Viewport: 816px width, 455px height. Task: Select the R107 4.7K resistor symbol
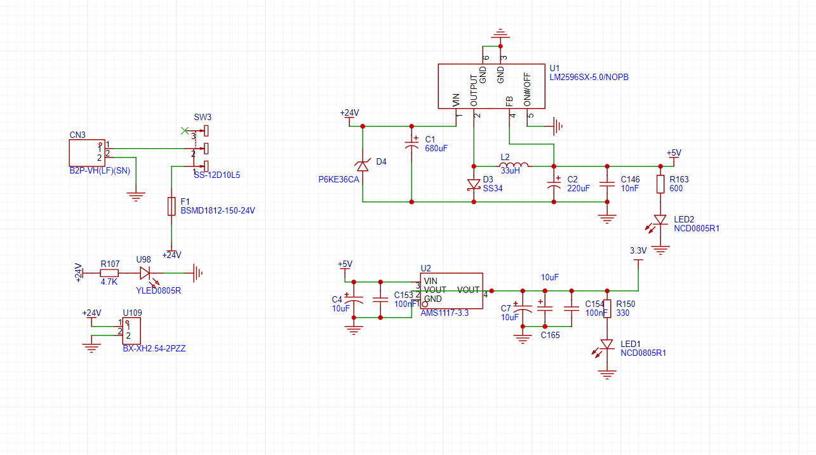(x=109, y=273)
